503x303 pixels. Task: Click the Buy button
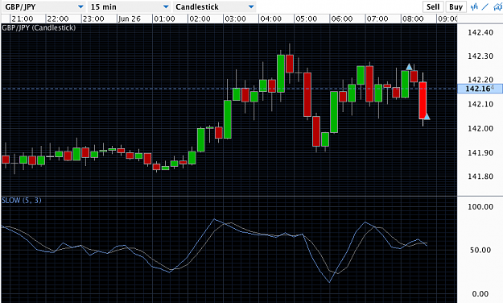456,6
